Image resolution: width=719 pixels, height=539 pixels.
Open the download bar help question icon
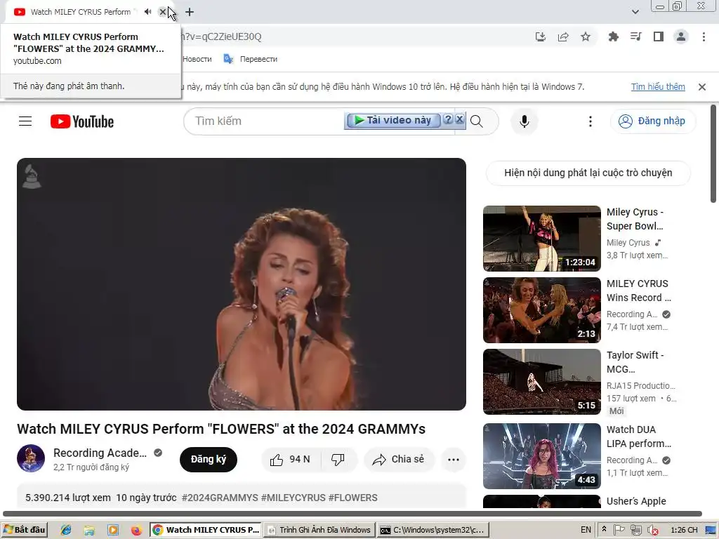click(448, 119)
